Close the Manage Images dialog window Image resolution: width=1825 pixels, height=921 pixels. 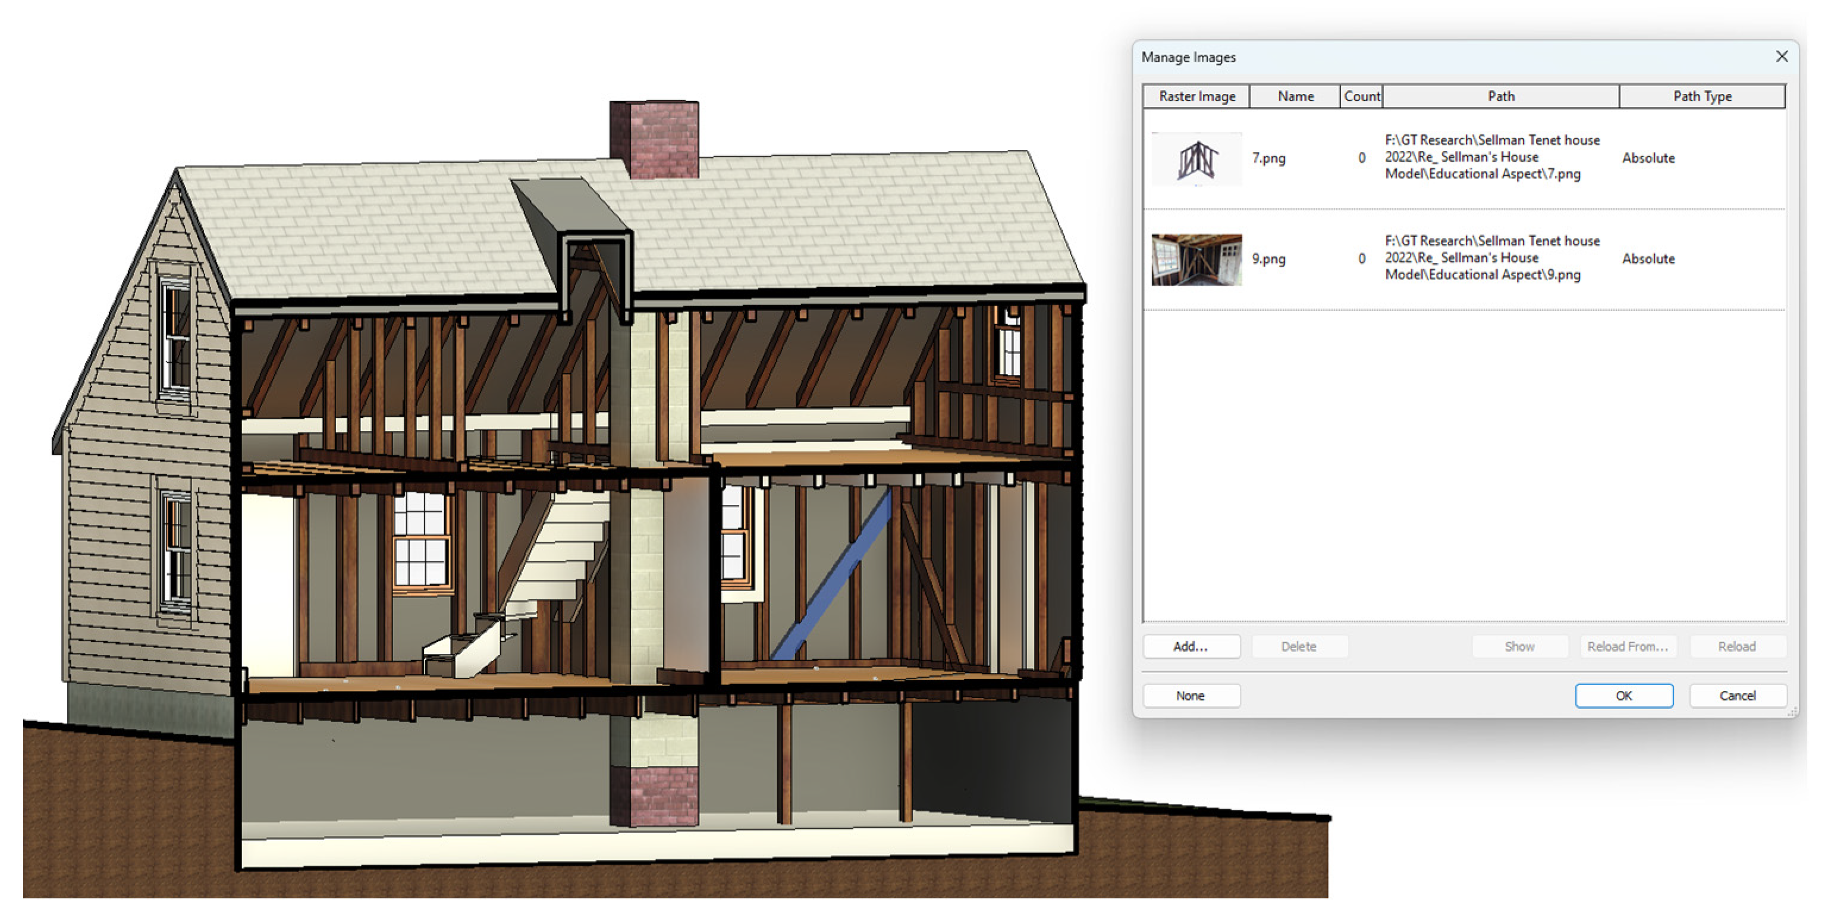pos(1782,56)
